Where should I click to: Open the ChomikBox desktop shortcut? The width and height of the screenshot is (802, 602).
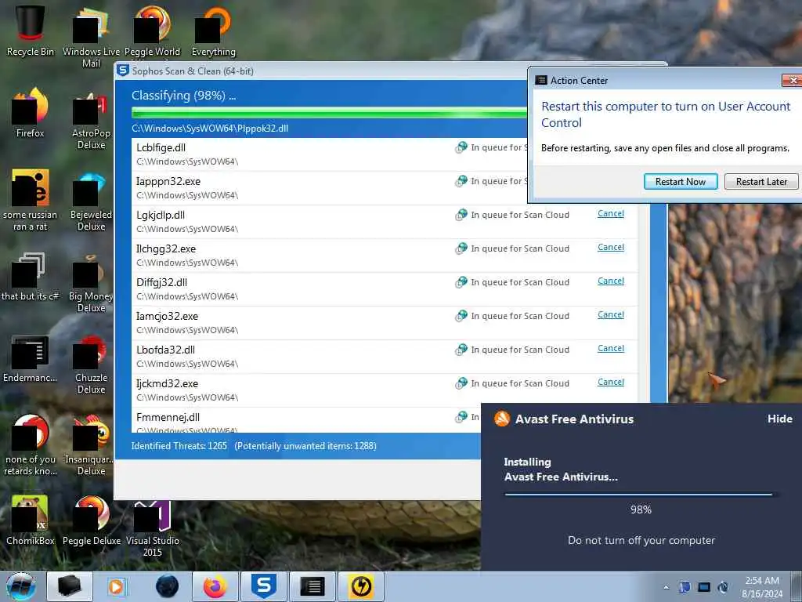tap(31, 520)
